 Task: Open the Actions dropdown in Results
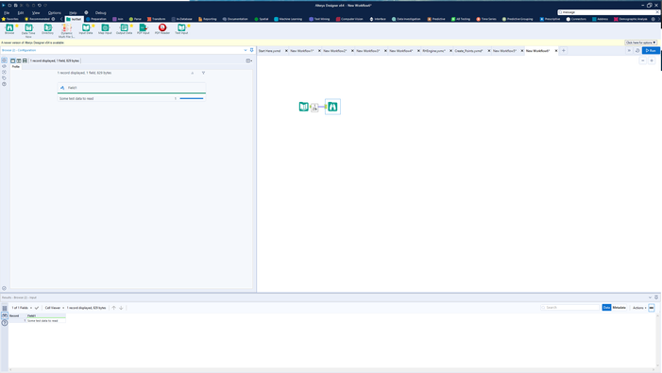[x=639, y=308]
